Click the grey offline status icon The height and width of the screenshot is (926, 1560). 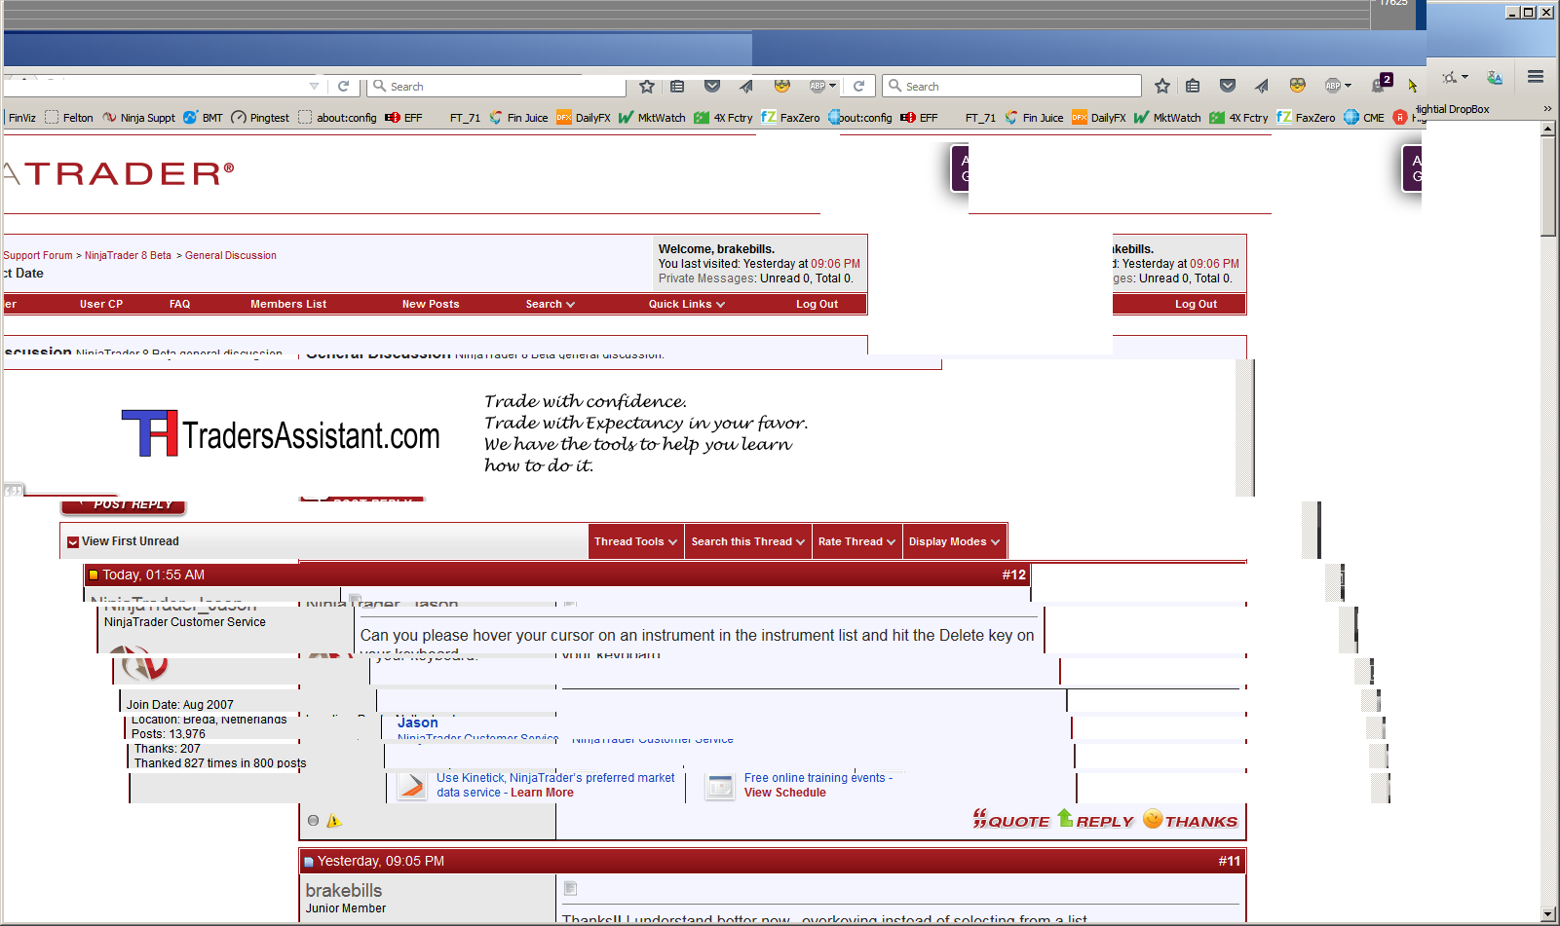coord(313,821)
